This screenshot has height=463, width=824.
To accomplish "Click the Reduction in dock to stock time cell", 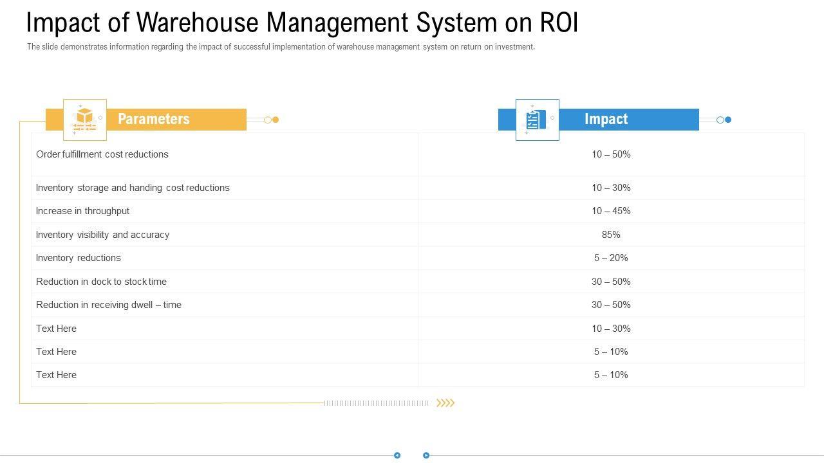I will pyautogui.click(x=102, y=282).
